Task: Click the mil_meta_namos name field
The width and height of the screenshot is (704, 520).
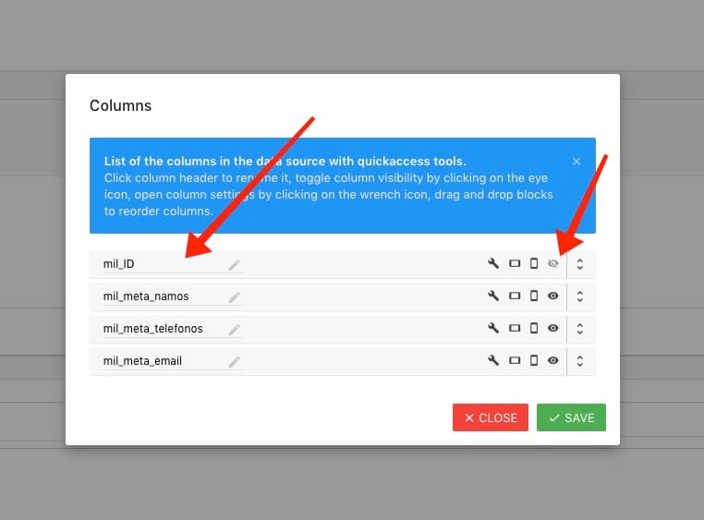Action: click(x=162, y=296)
